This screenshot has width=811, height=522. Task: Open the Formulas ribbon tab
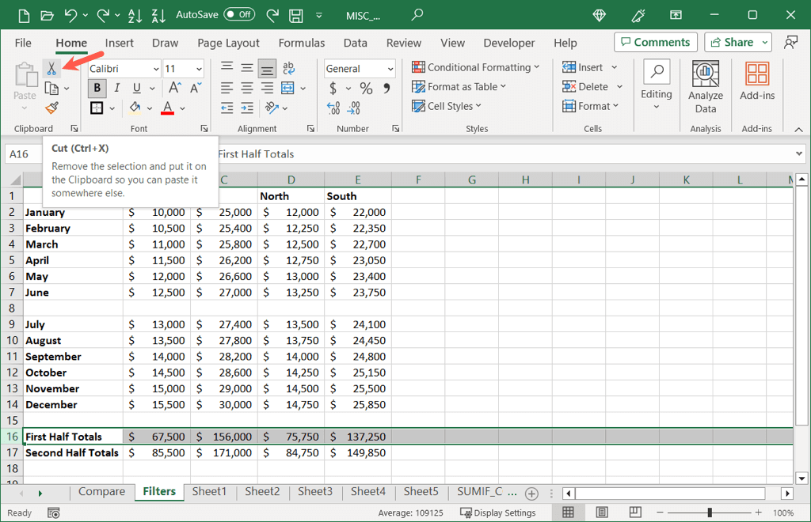301,43
